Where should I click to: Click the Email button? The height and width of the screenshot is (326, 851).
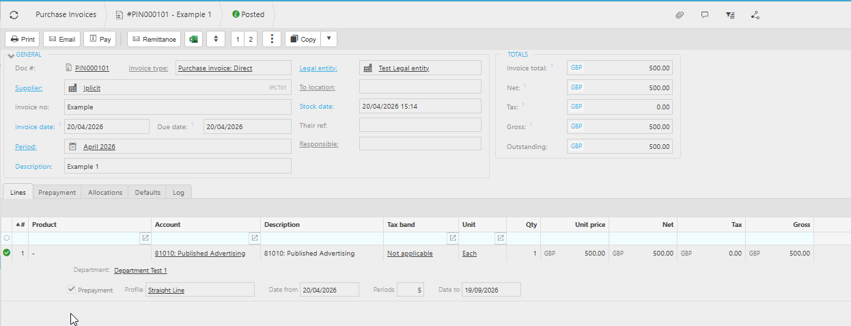[62, 39]
